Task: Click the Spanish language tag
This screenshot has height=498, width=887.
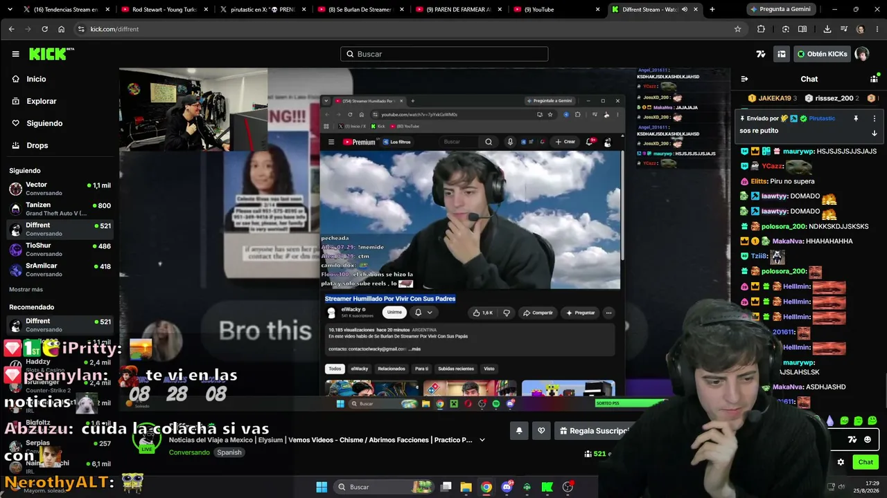Action: click(x=229, y=452)
